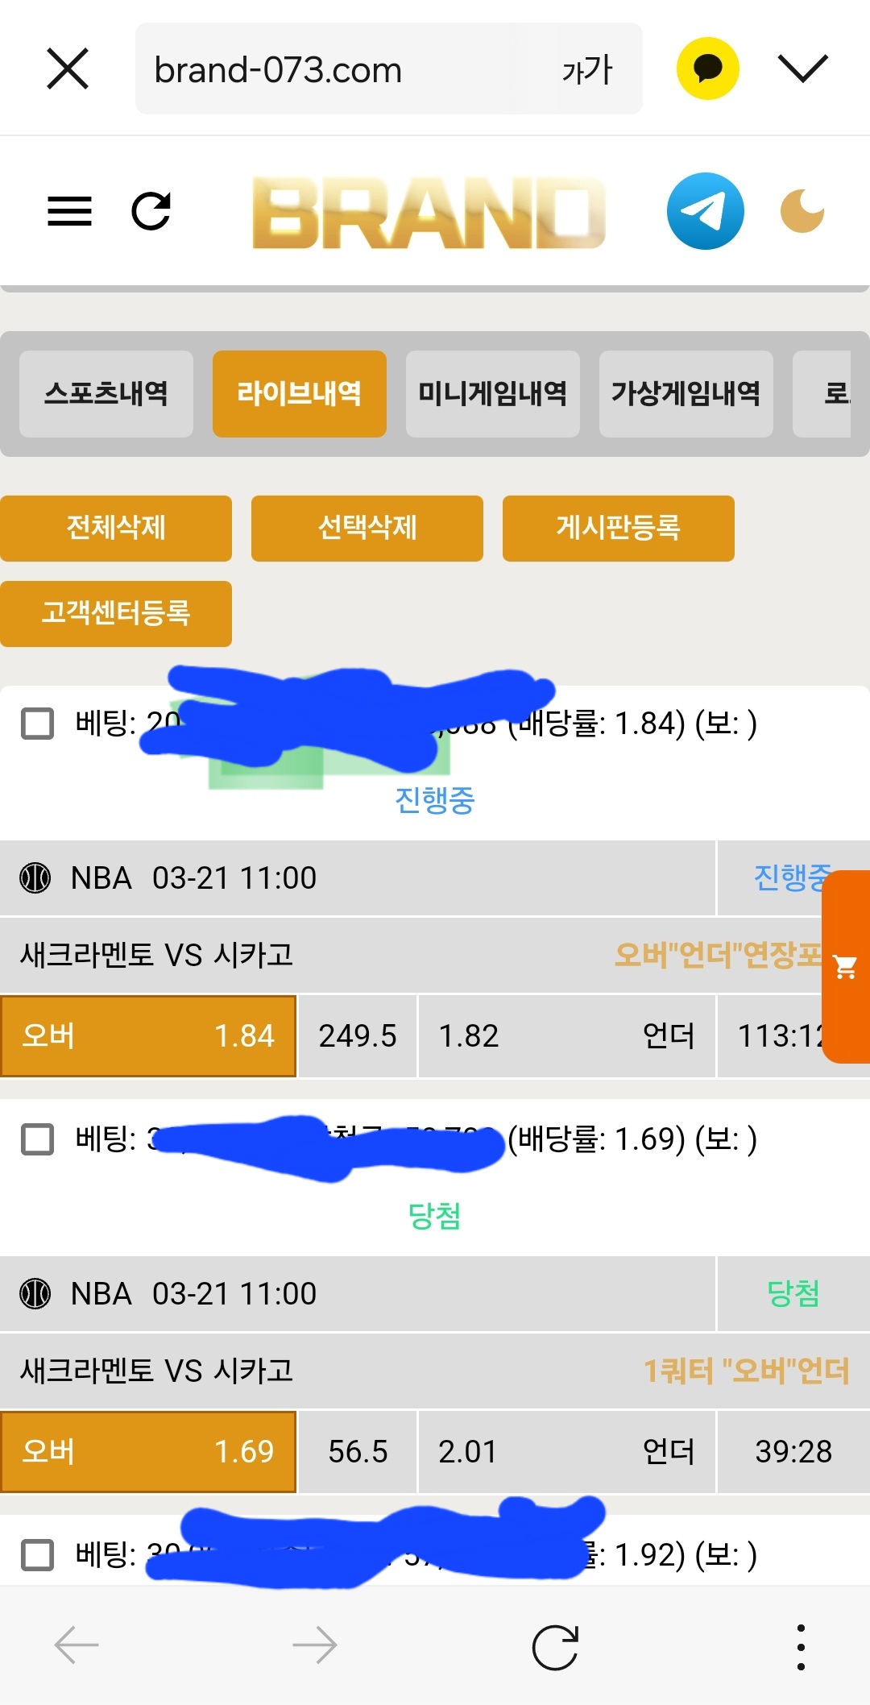Image resolution: width=870 pixels, height=1705 pixels.
Task: Switch to 스포츠내역 tab
Action: coord(106,394)
